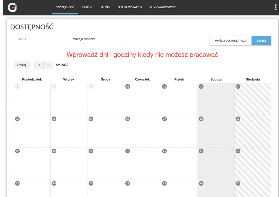Select the Wtorek column header
The image size is (279, 197).
click(x=69, y=79)
